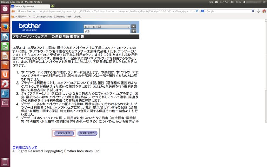This screenshot has height=167, width=267.
Task: Open the Files manager from the launcher
Action: pyautogui.click(x=5, y=18)
